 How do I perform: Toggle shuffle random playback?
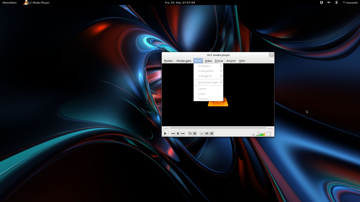(211, 133)
